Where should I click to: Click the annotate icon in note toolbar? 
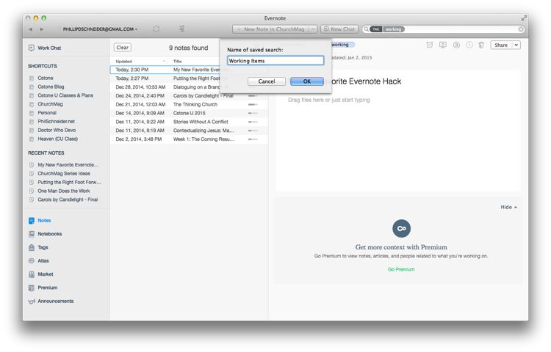coord(456,45)
